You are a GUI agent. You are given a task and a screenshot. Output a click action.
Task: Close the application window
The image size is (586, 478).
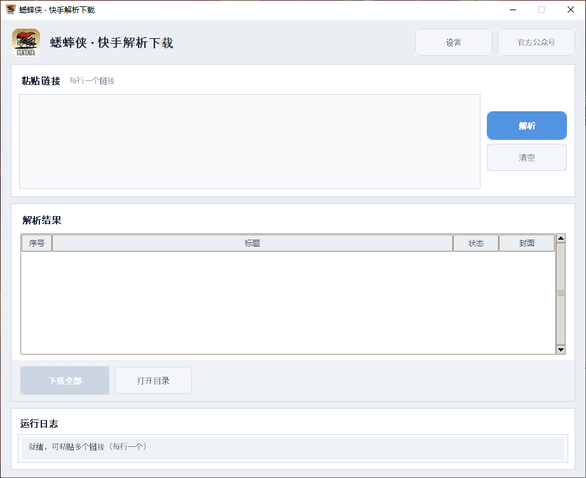click(x=570, y=10)
